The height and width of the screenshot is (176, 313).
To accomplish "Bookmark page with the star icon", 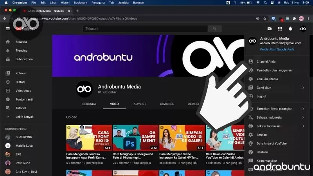I will pos(265,18).
